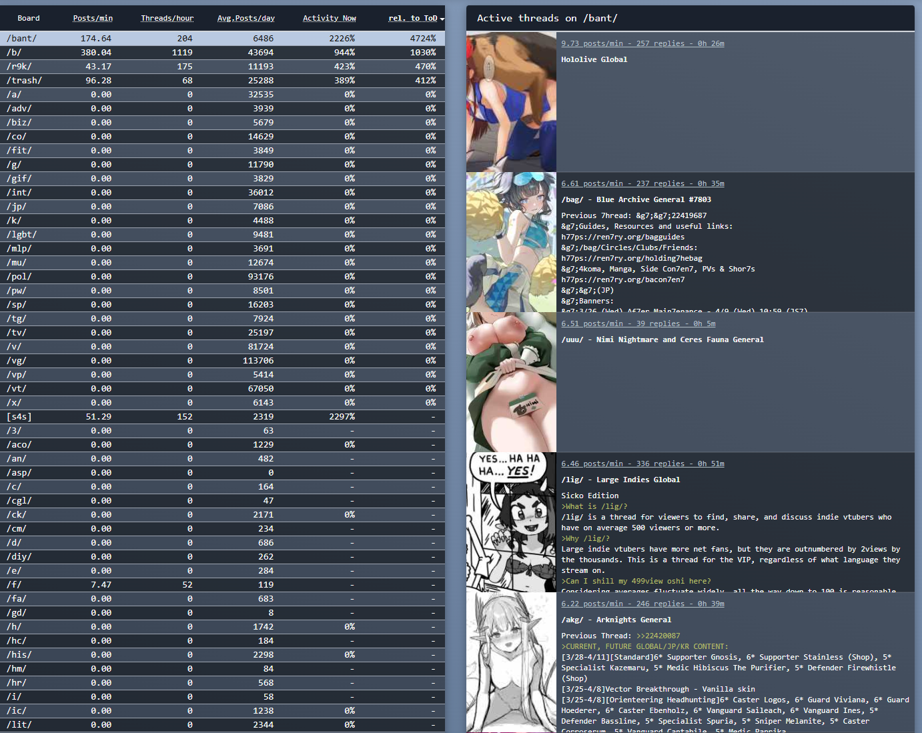The height and width of the screenshot is (733, 922).
Task: Select the /co/ board name
Action: [17, 137]
